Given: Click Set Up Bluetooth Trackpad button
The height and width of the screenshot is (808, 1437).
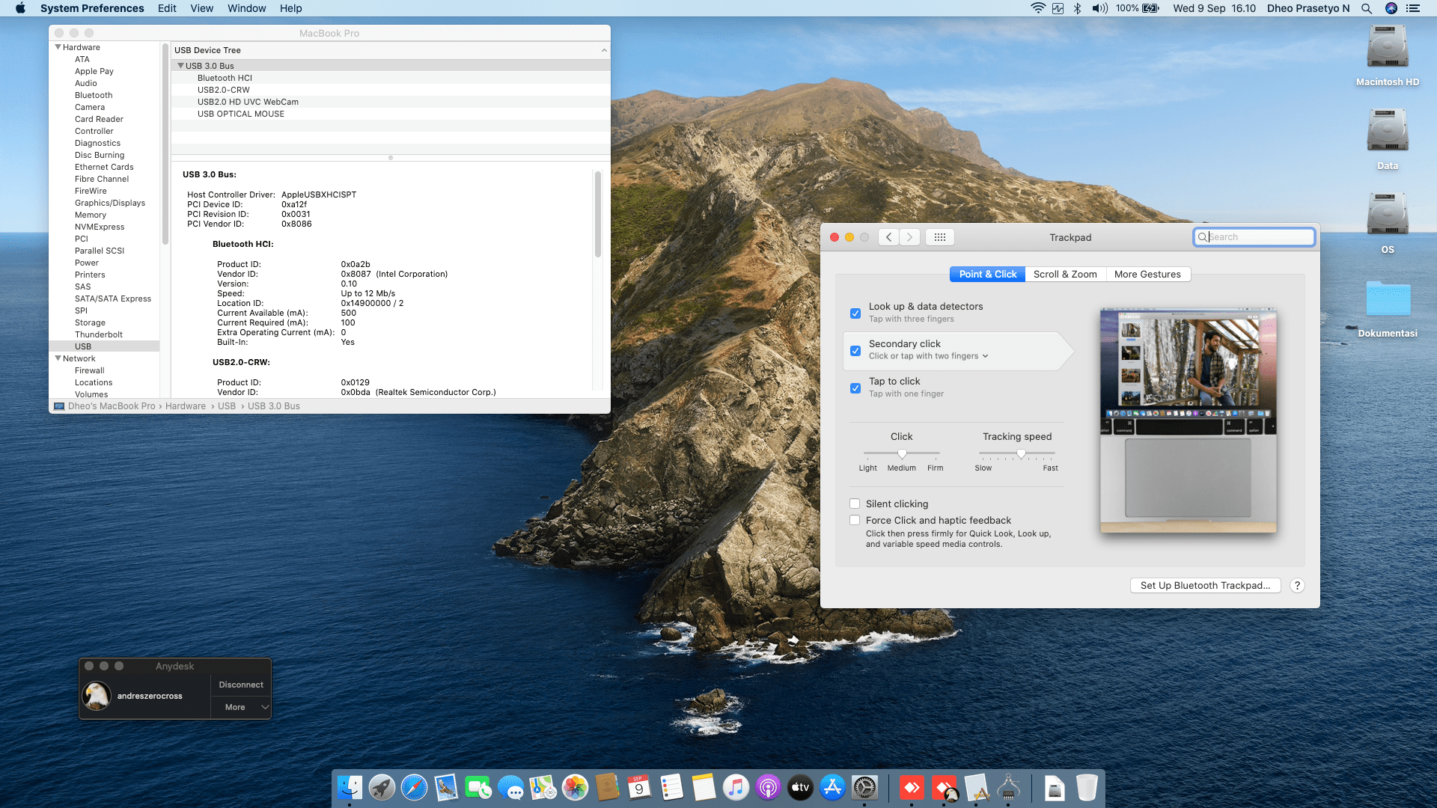Looking at the screenshot, I should click(x=1205, y=586).
